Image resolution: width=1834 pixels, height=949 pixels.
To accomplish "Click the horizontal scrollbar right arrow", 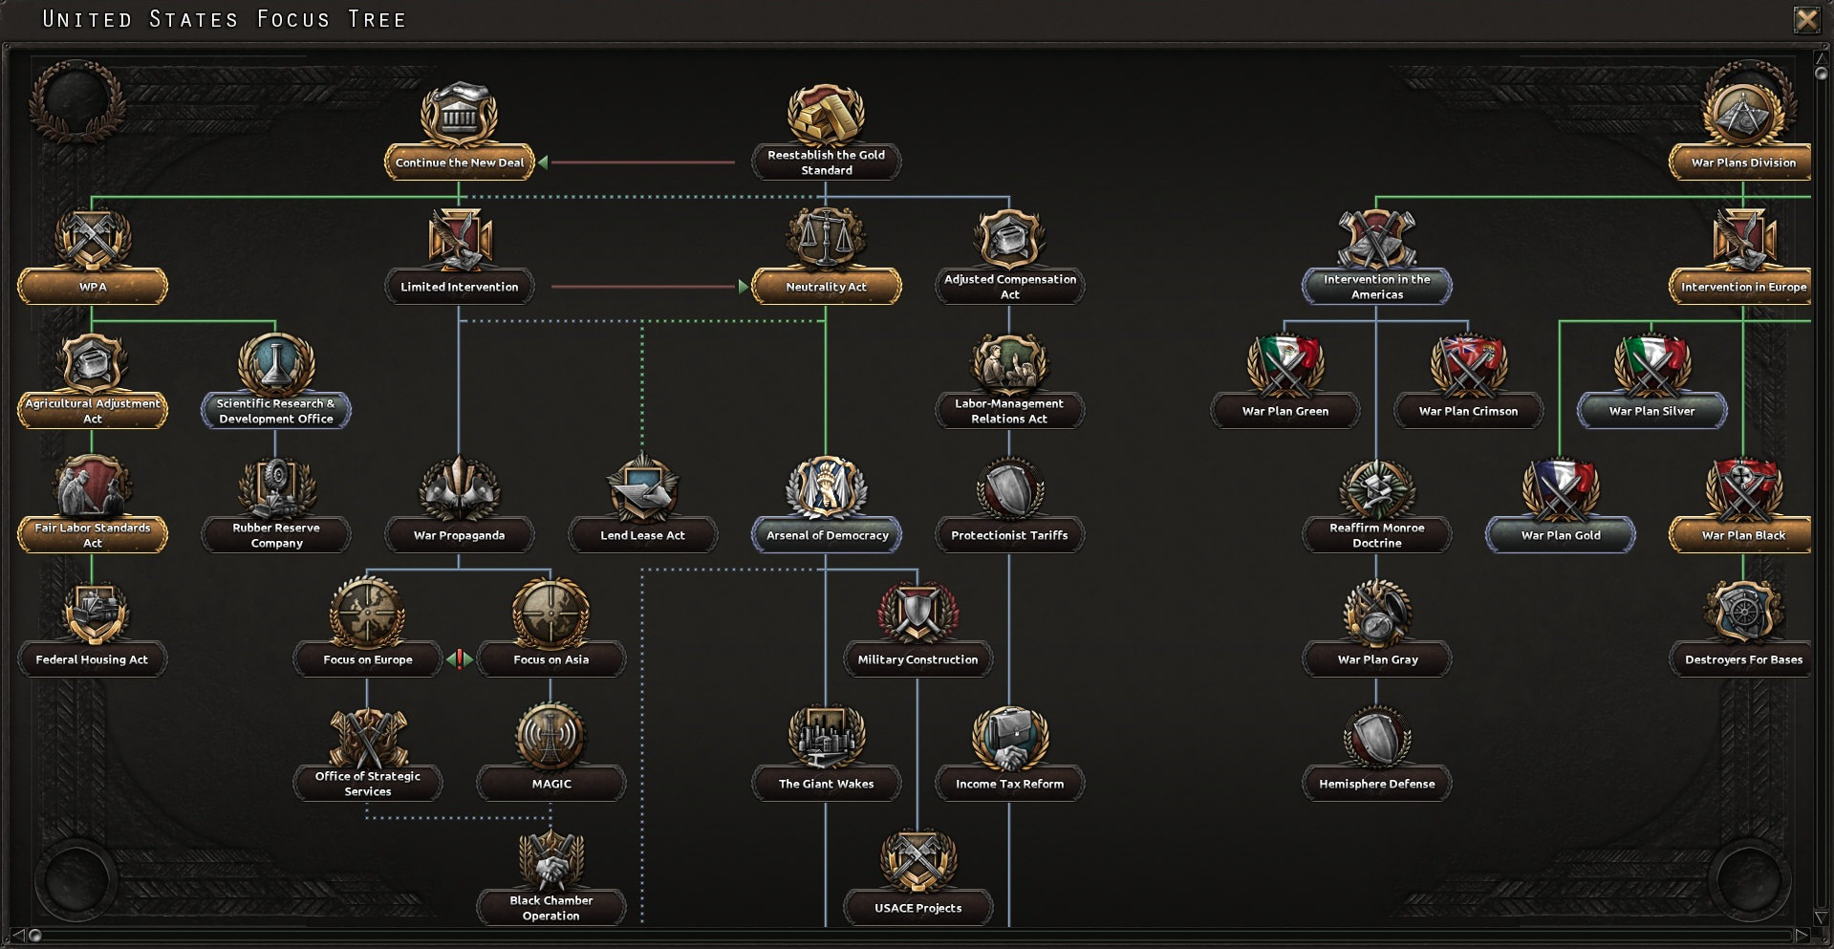I will click(1802, 935).
